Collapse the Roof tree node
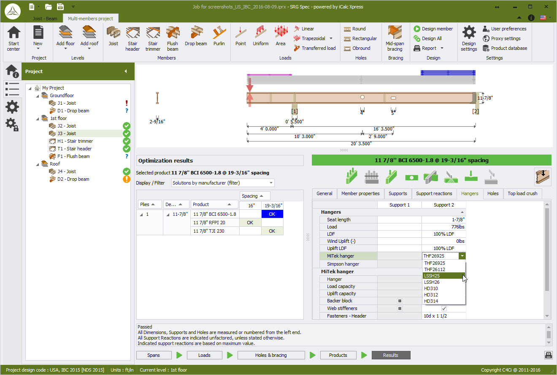 pyautogui.click(x=37, y=164)
